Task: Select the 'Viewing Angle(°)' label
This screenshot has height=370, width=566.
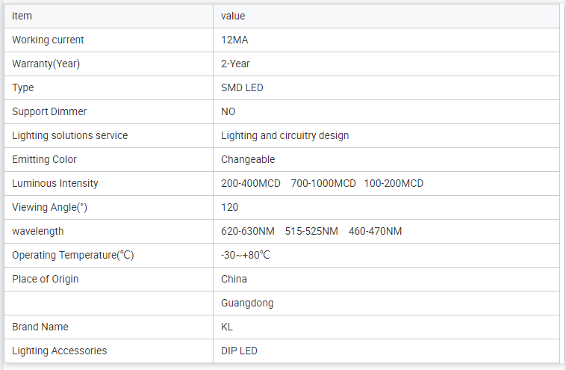Action: 55,207
